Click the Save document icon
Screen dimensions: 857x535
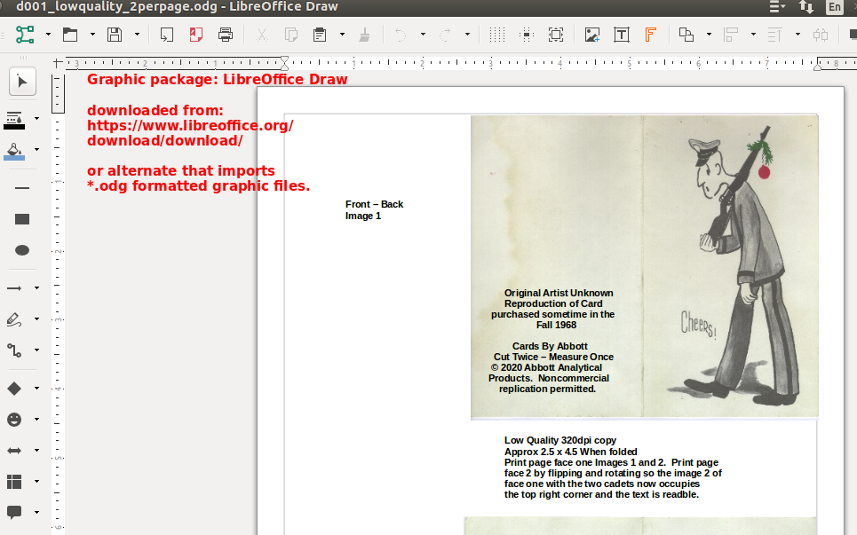[x=114, y=35]
